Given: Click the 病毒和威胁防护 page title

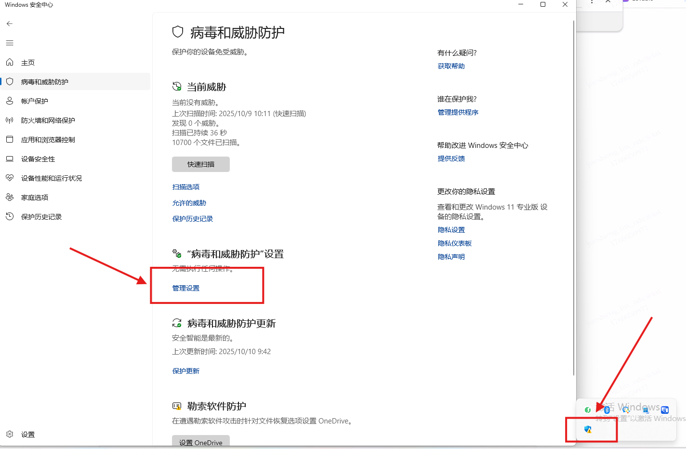Looking at the screenshot, I should [237, 32].
